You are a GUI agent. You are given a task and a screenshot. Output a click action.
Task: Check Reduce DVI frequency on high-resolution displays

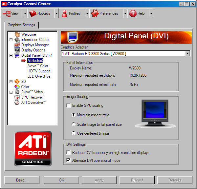(x=68, y=153)
